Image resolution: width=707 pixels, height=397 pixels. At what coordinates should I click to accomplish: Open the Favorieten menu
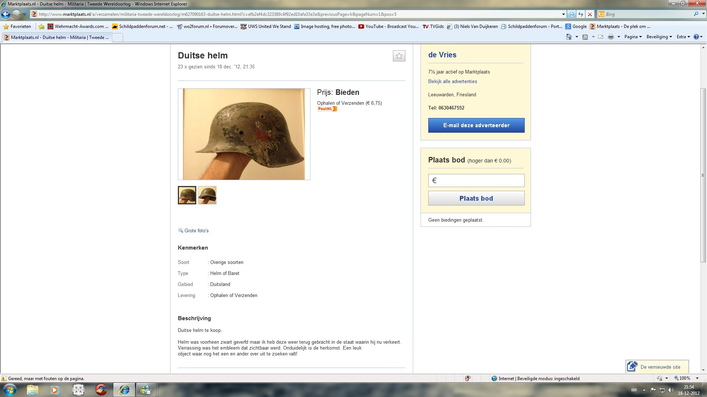(x=17, y=26)
